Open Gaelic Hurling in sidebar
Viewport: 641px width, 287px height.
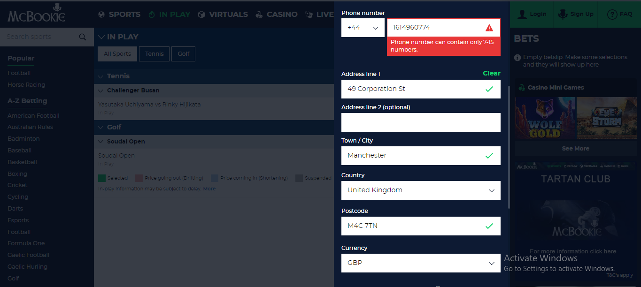click(x=27, y=267)
